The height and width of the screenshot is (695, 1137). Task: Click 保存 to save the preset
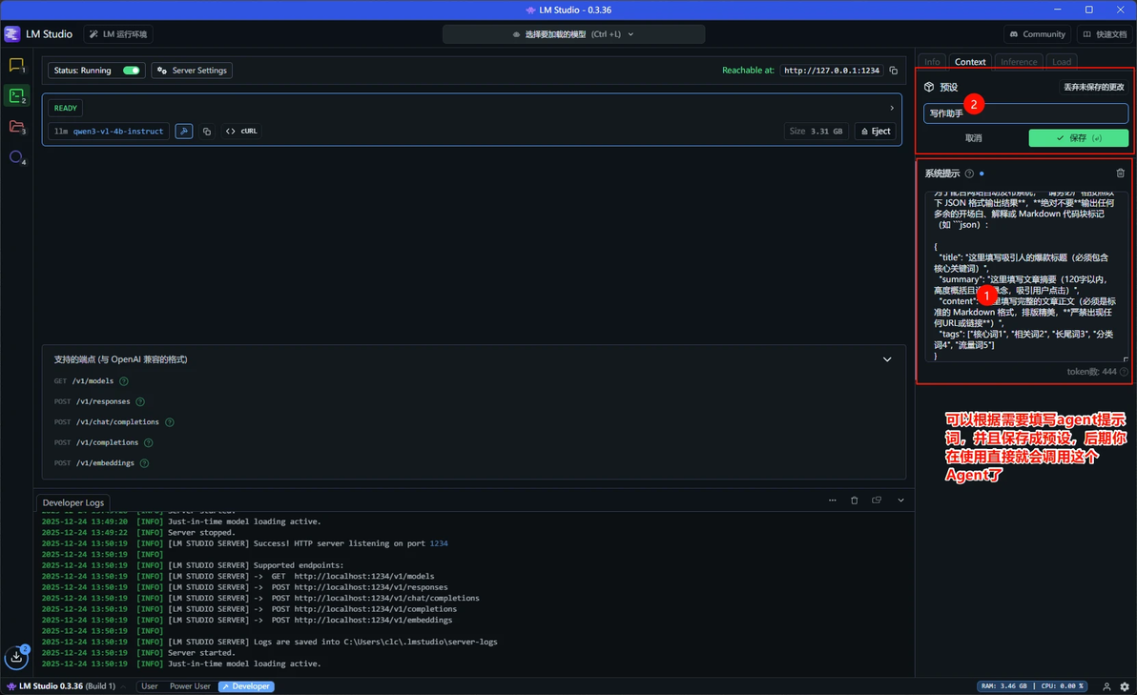pos(1078,137)
